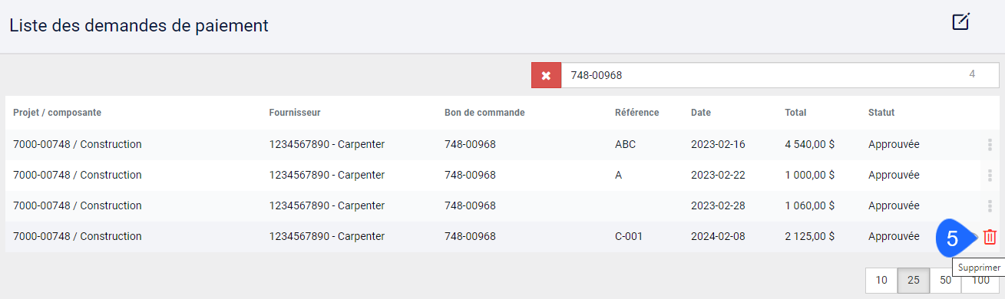
Task: Open the three-dot menu for the 2023-02-28 row
Action: (x=990, y=205)
